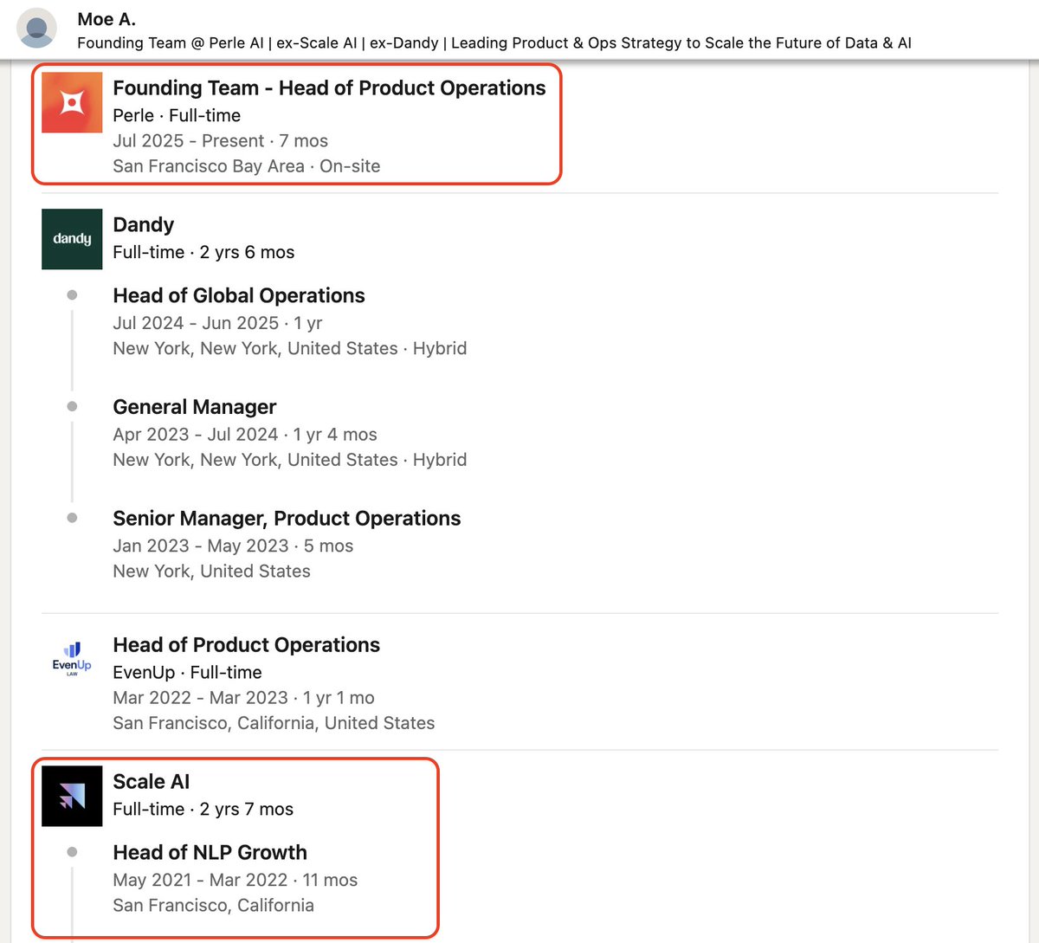
Task: Click the Scale AI company logo
Action: [72, 796]
